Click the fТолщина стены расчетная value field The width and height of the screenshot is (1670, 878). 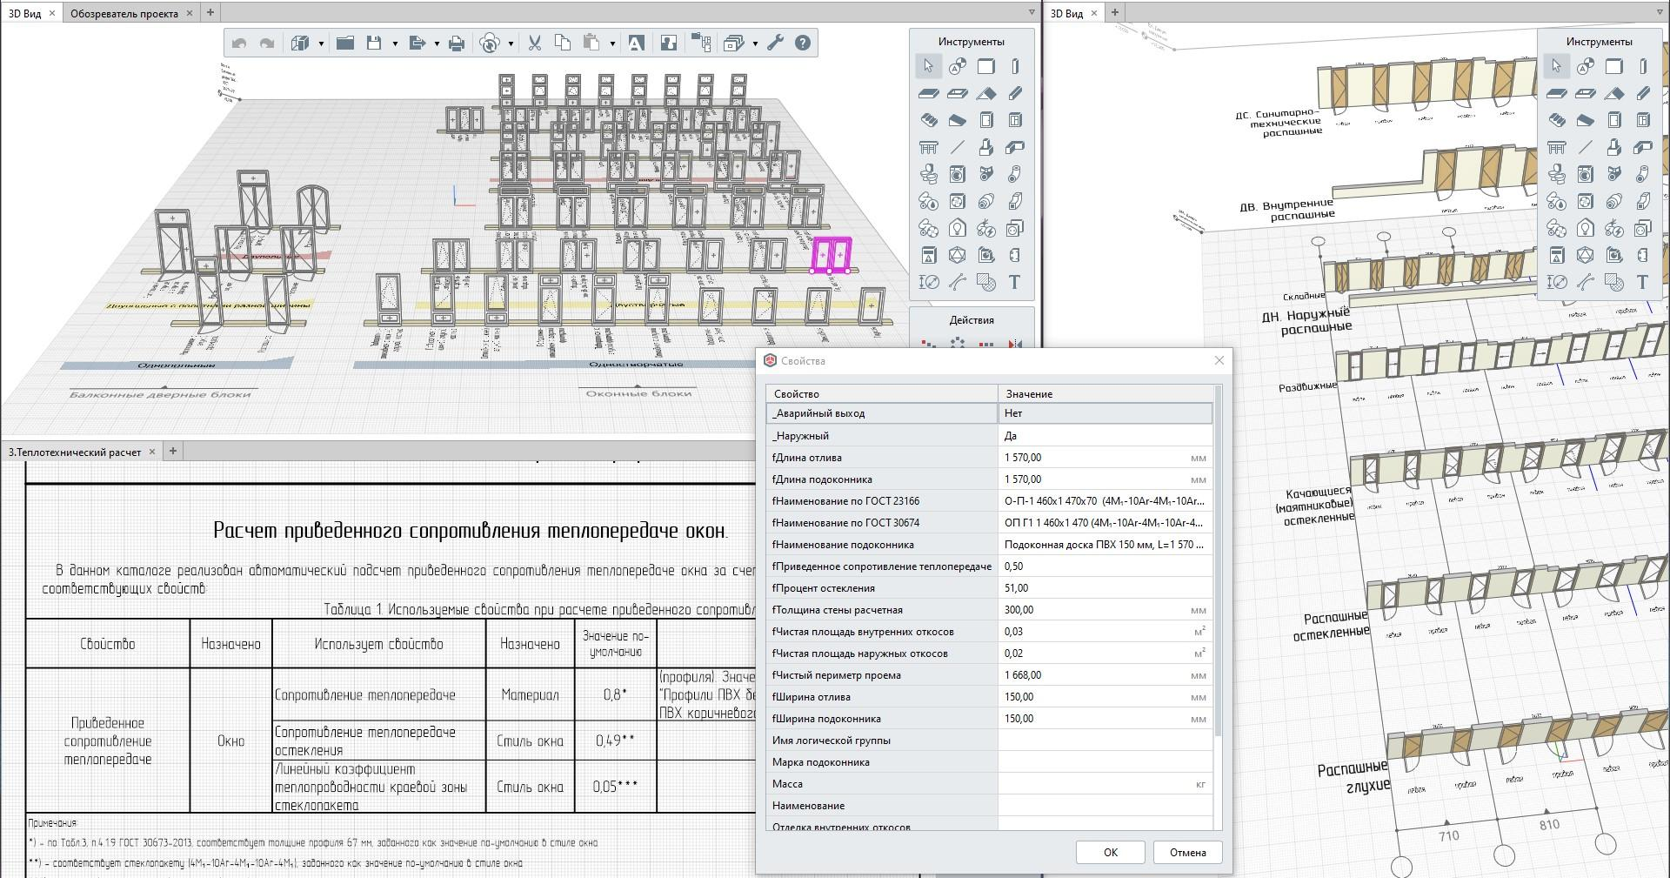coord(1096,610)
